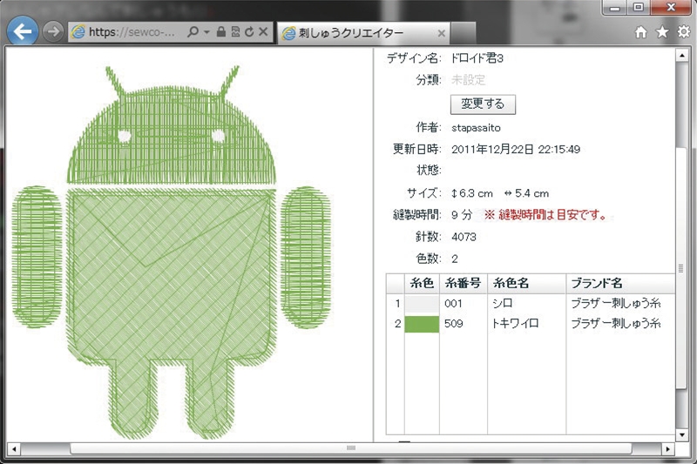The image size is (697, 464).
Task: Click the embroidered droid design preview
Action: pos(172,252)
